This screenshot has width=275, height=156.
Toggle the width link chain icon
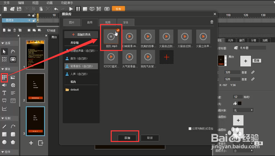253,72
